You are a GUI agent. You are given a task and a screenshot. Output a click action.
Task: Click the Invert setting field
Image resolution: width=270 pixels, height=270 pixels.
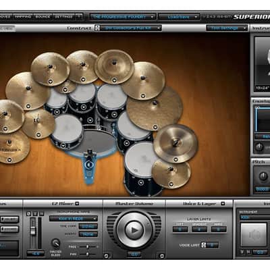tap(88, 234)
